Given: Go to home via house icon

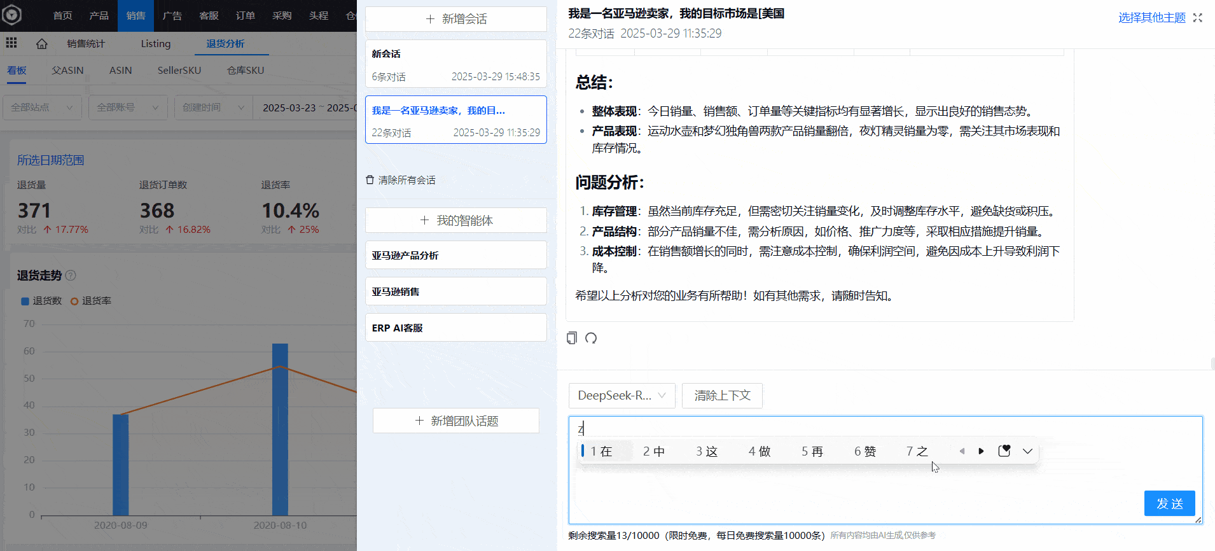Looking at the screenshot, I should click(42, 43).
